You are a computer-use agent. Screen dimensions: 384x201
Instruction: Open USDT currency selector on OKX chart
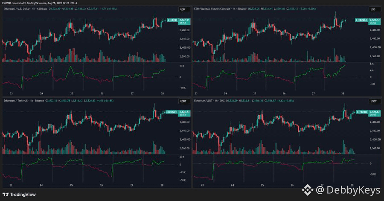(x=375, y=101)
